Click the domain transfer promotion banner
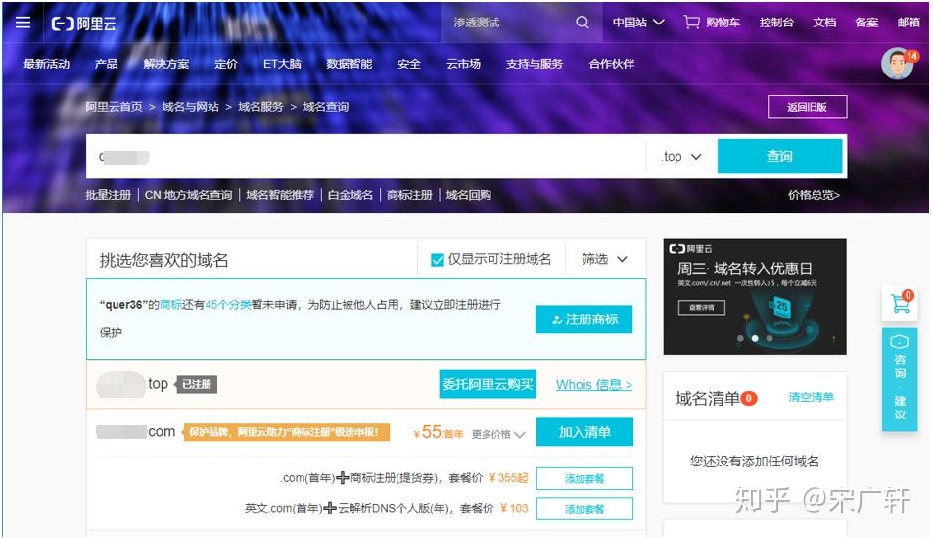The image size is (933, 538). pos(754,295)
